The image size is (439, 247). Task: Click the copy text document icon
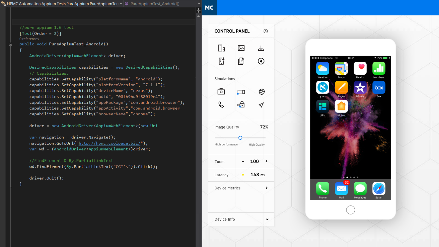[241, 61]
